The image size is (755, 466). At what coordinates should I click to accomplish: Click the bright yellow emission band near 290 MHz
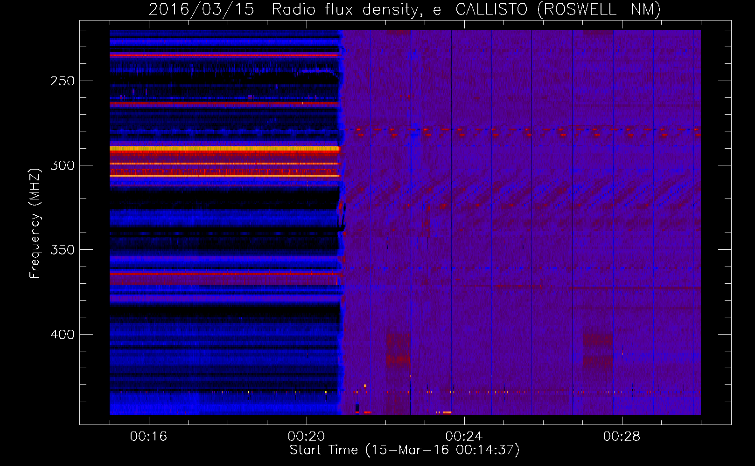point(225,149)
